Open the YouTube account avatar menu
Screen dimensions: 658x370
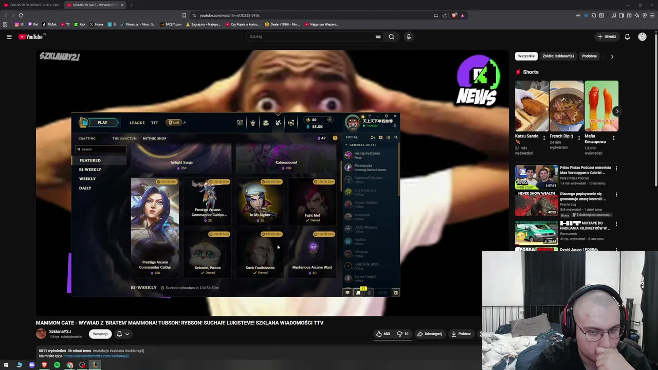(x=642, y=36)
